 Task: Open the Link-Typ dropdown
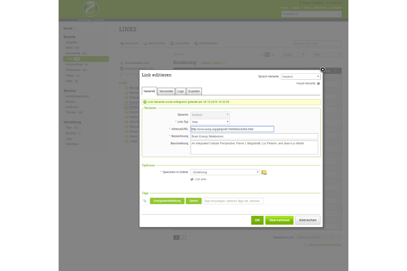[x=210, y=122]
